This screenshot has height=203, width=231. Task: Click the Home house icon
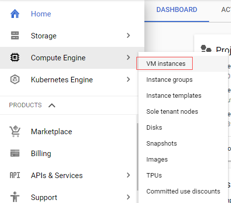(15, 14)
